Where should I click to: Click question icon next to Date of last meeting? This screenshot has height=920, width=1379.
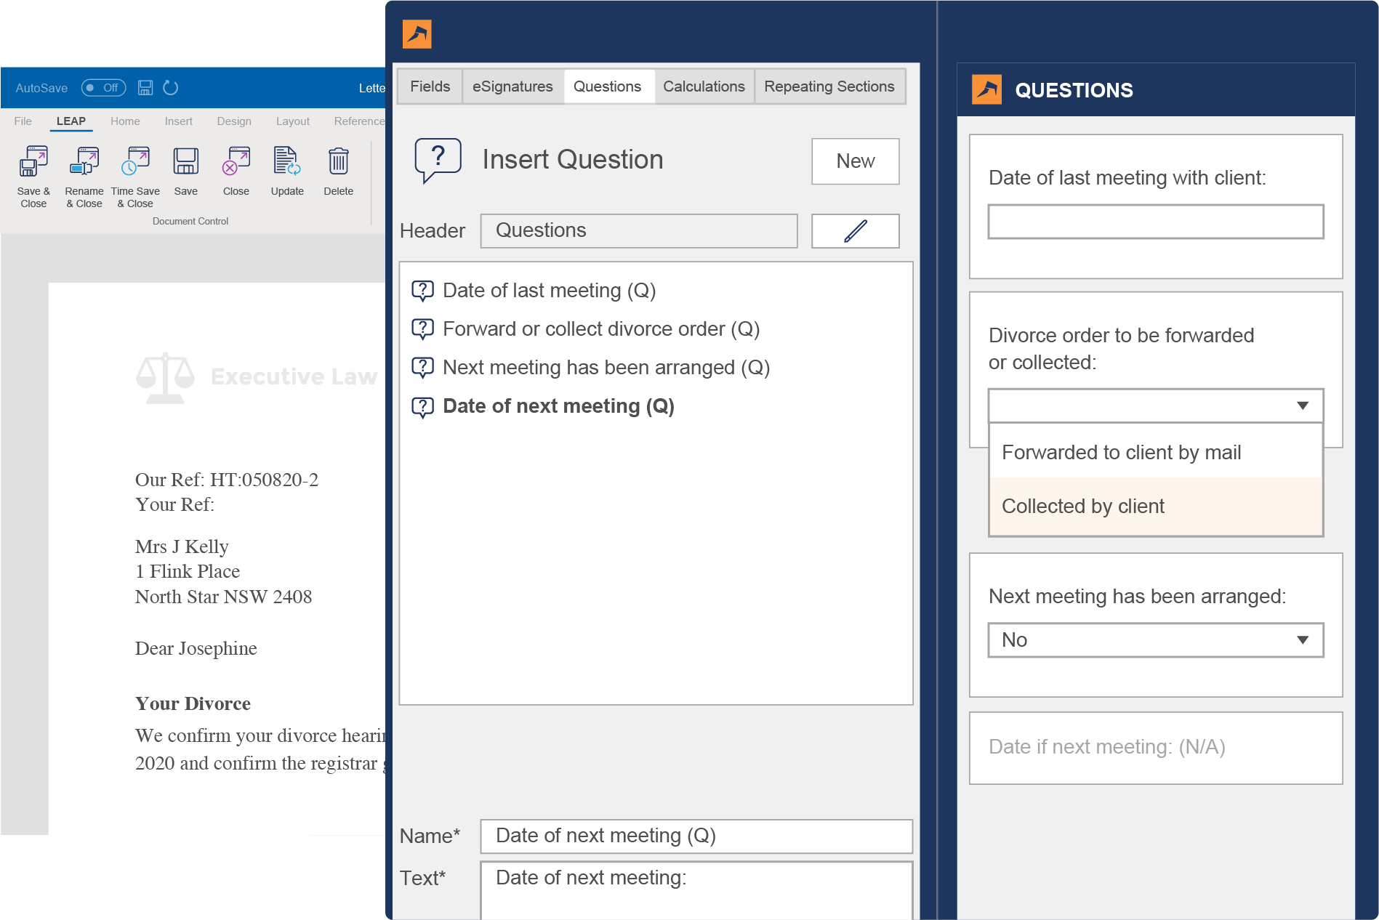423,291
